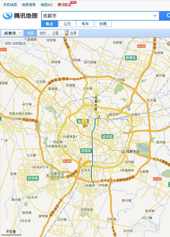Click the 北星大道 road label
This screenshot has height=237, width=170.
[96, 103]
